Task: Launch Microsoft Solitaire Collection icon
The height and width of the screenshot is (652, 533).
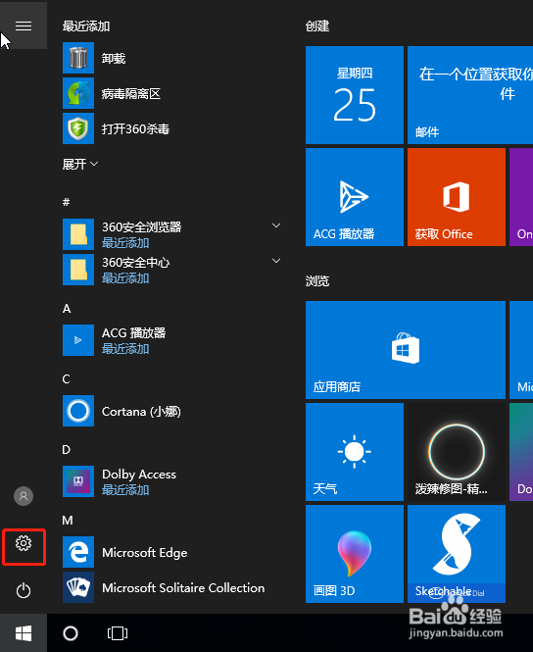Action: (78, 587)
